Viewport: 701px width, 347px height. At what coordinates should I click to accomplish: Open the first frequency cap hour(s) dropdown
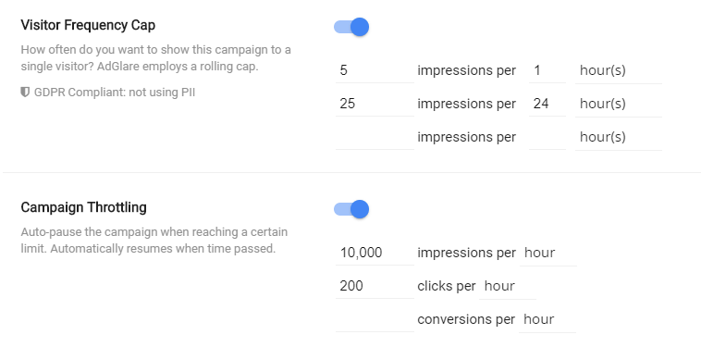pos(619,70)
